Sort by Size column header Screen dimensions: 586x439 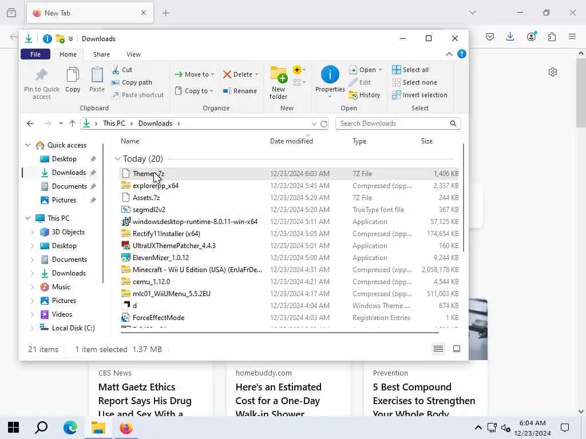[x=426, y=141]
